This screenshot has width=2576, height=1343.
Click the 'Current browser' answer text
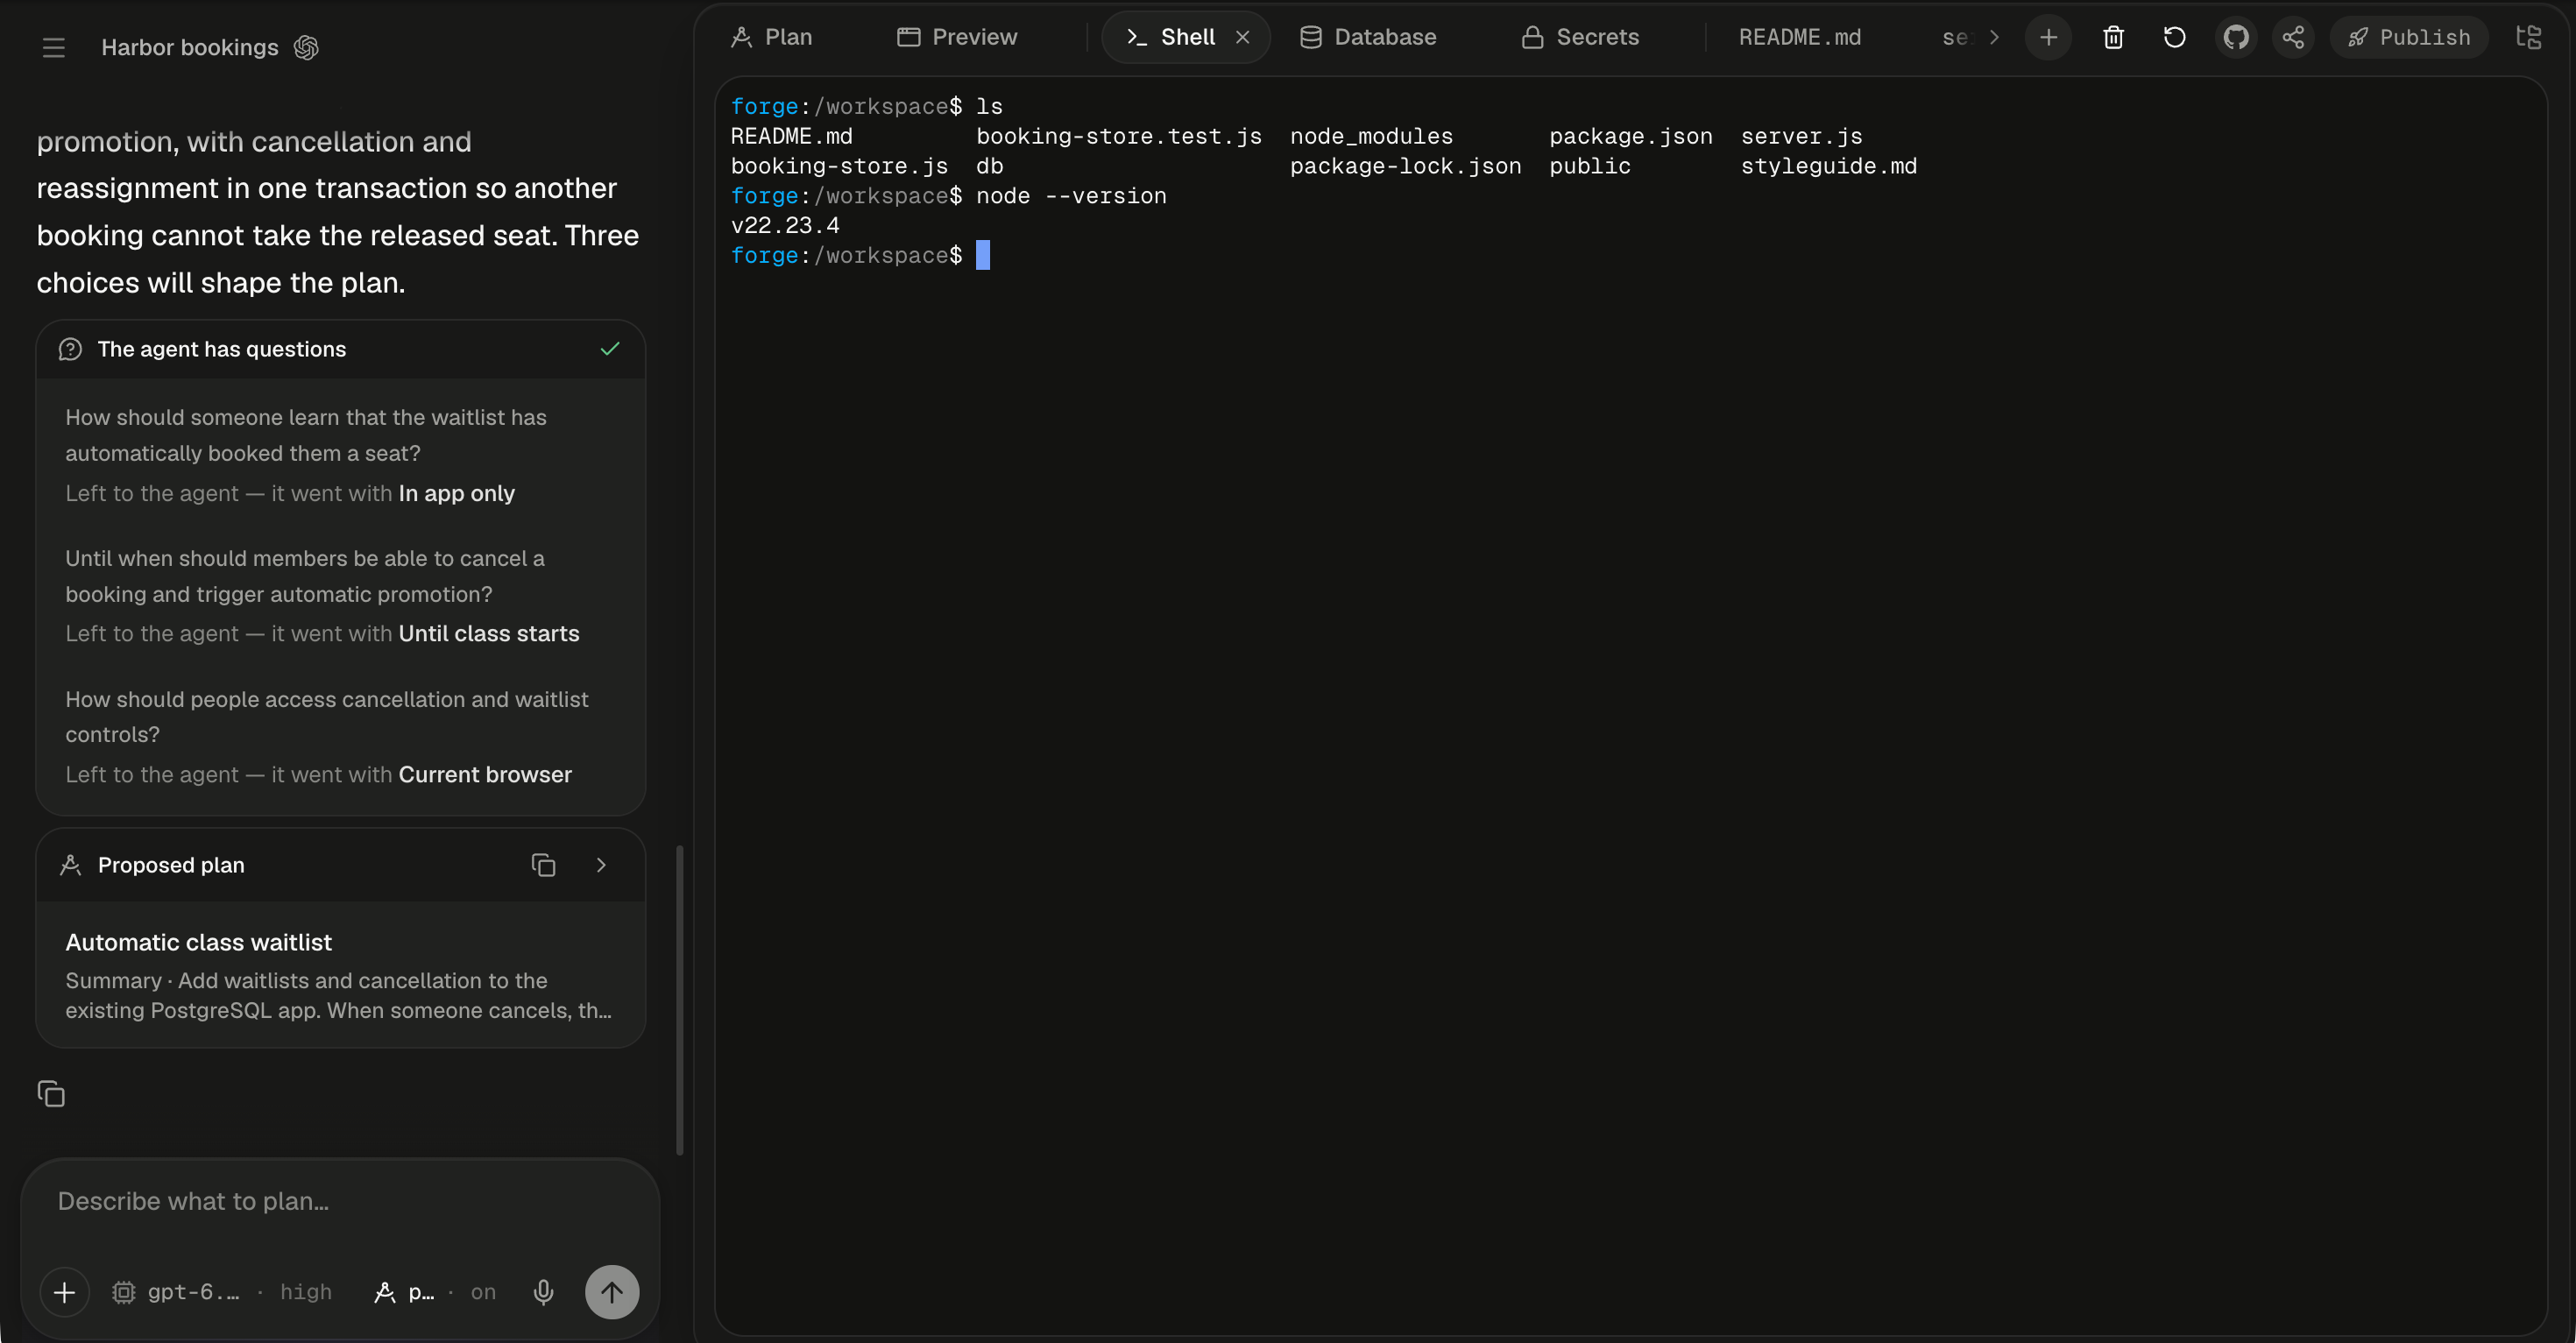pos(485,774)
